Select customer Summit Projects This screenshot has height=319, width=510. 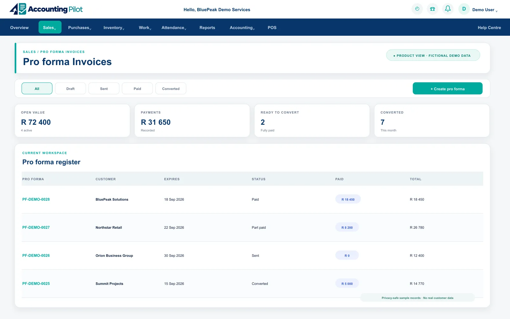109,284
